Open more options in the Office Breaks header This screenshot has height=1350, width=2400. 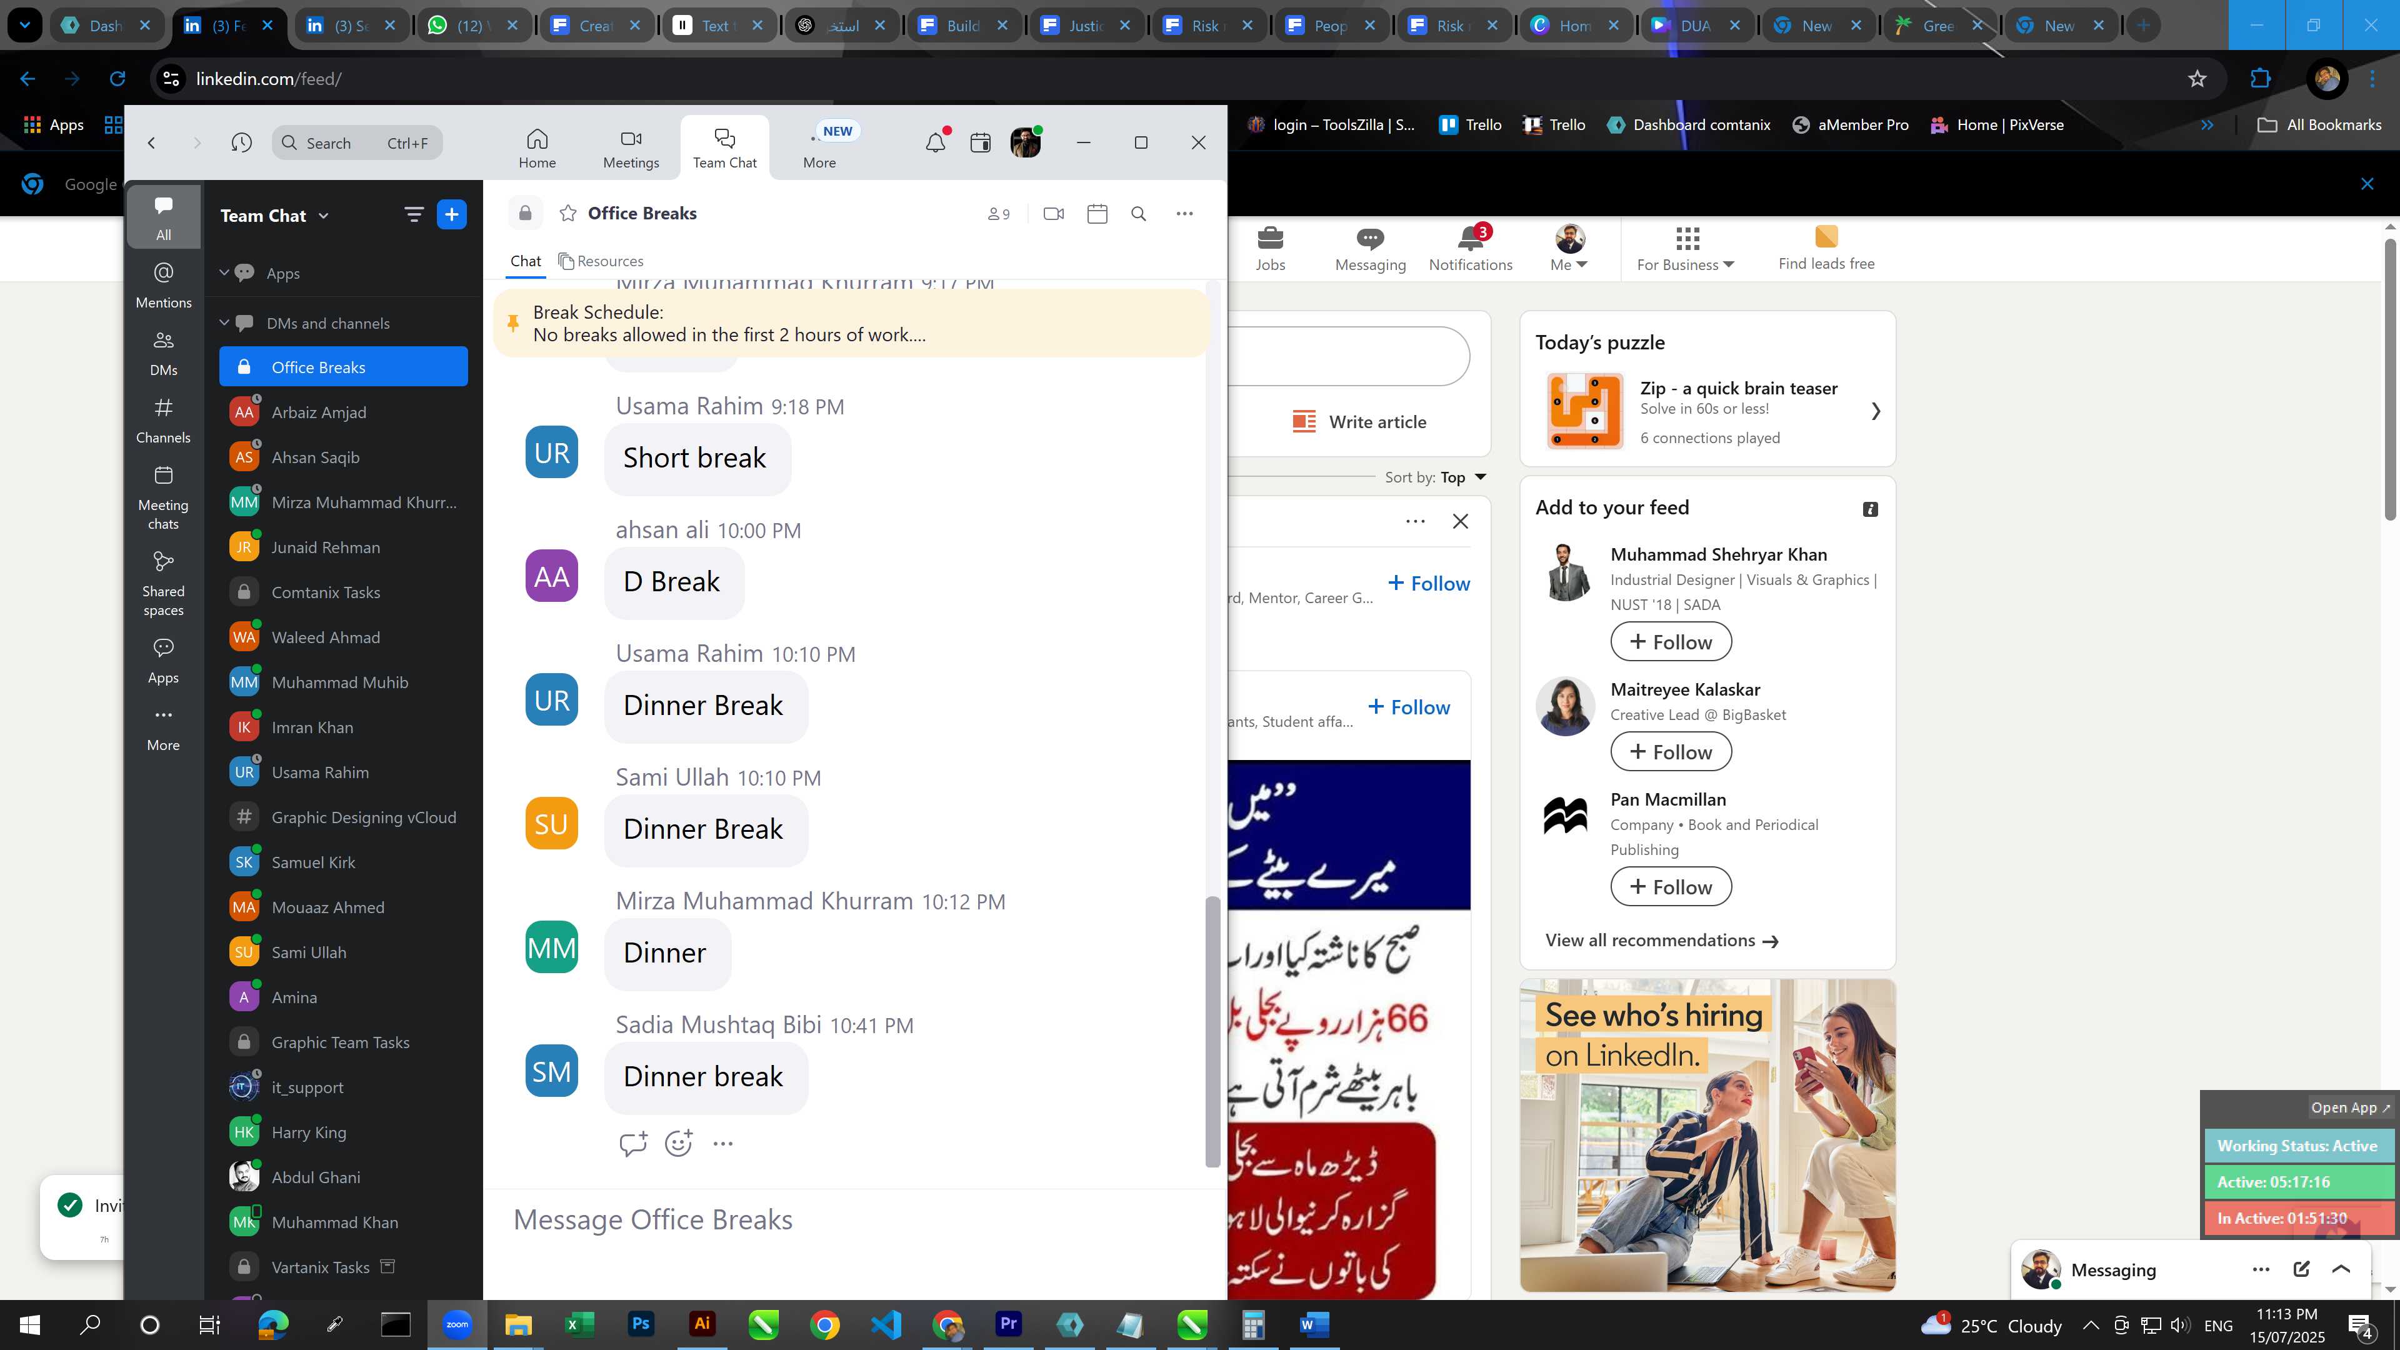pyautogui.click(x=1184, y=213)
